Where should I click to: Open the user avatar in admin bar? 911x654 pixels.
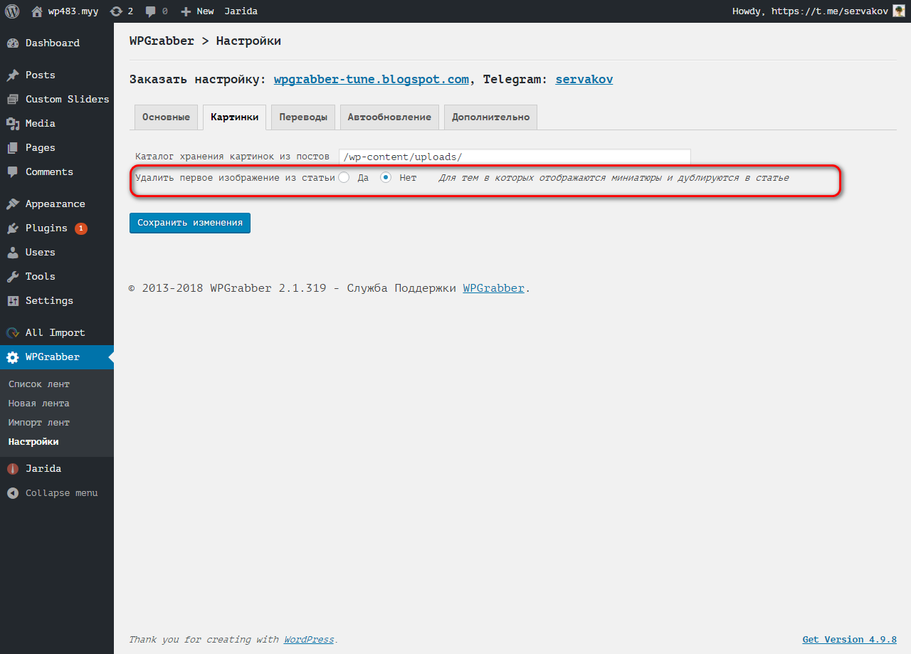pyautogui.click(x=899, y=11)
